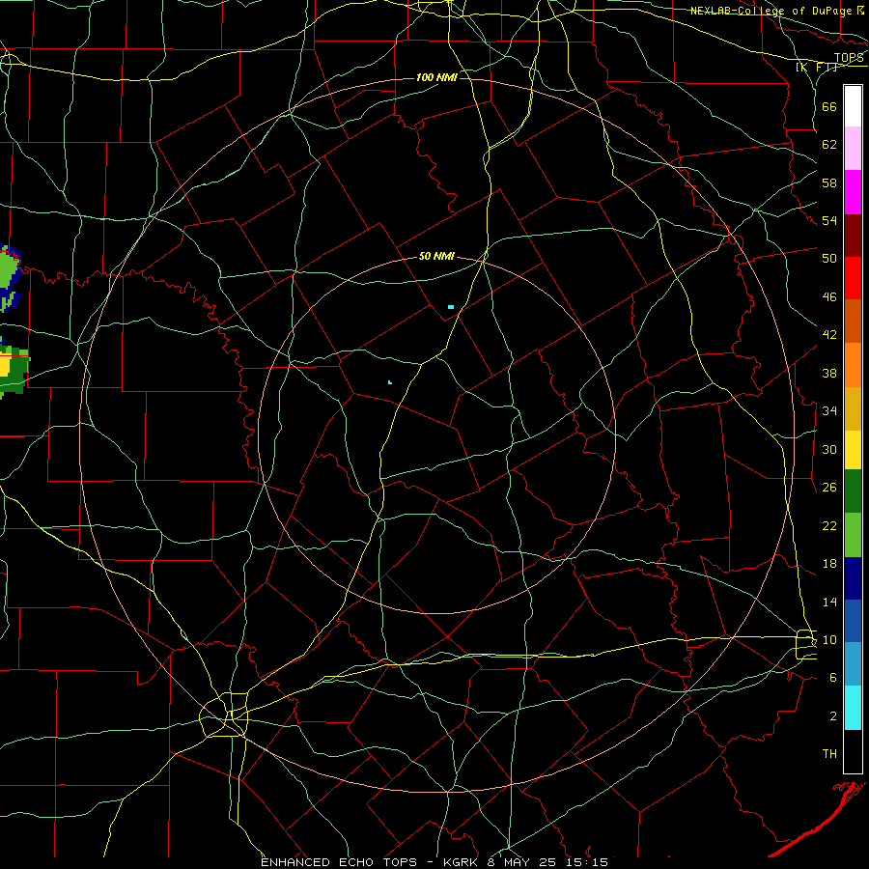This screenshot has height=869, width=869.
Task: Click legend value '66'
Action: pyautogui.click(x=829, y=106)
